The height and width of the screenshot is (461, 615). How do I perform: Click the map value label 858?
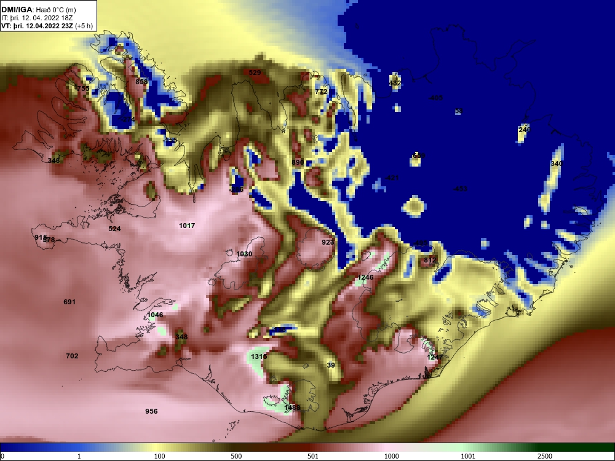click(x=141, y=82)
